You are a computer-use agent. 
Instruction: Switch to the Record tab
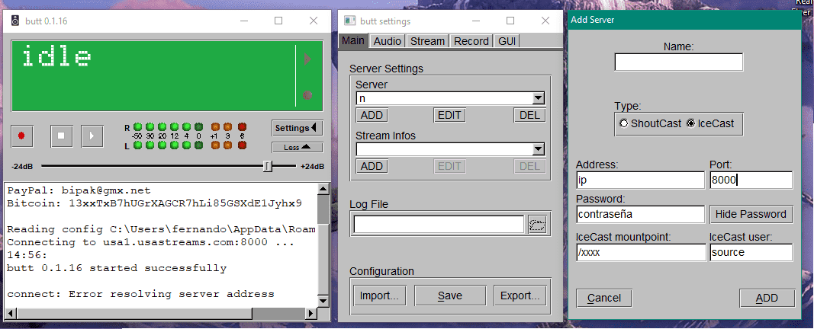(x=471, y=41)
